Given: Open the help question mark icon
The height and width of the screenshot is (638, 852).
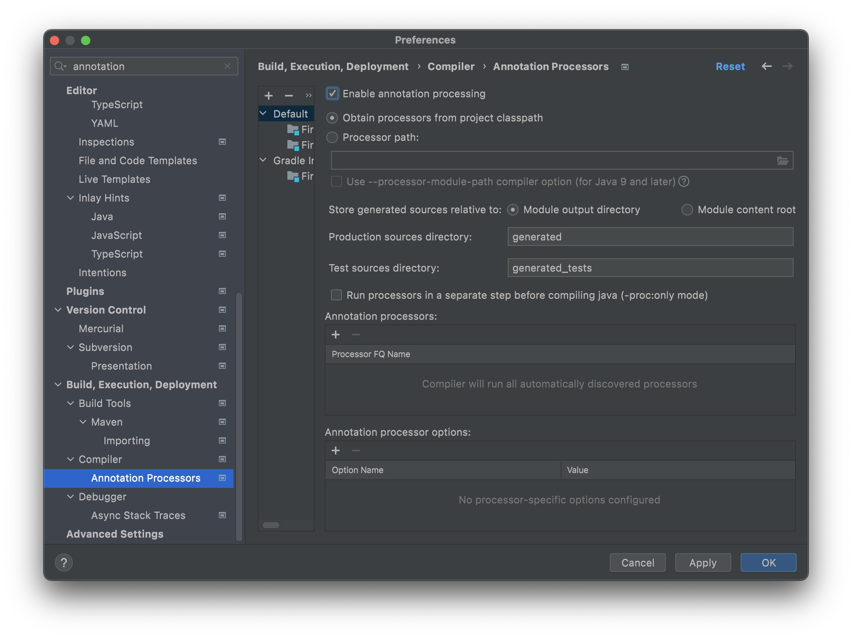Looking at the screenshot, I should [64, 563].
